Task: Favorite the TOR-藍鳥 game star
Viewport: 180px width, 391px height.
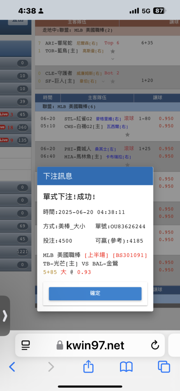Action: click(x=113, y=51)
